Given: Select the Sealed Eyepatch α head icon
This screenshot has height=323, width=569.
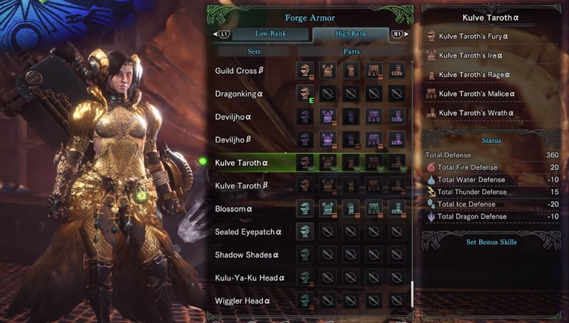Looking at the screenshot, I should (305, 231).
